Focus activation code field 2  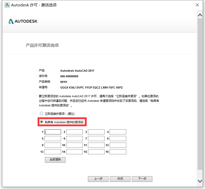(75, 132)
